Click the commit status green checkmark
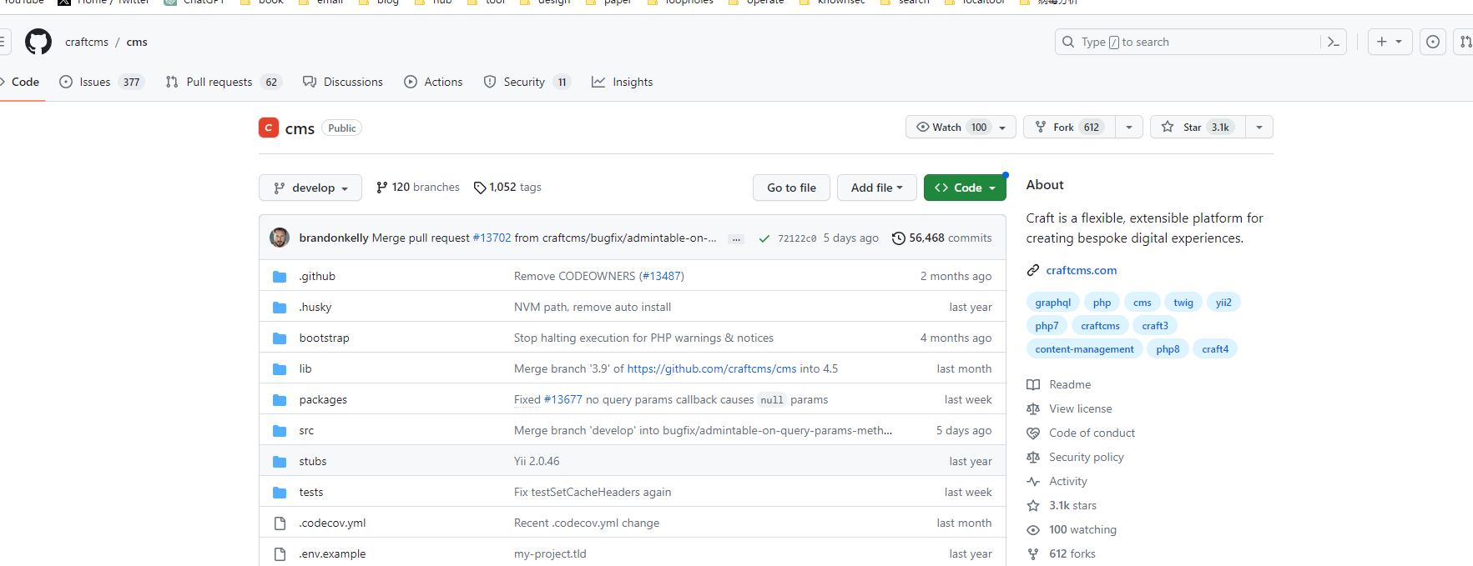This screenshot has width=1473, height=566. [x=764, y=238]
